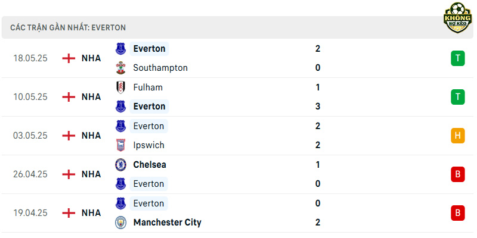Click the Các Trận Gần Nhất: Everton header

(68, 27)
